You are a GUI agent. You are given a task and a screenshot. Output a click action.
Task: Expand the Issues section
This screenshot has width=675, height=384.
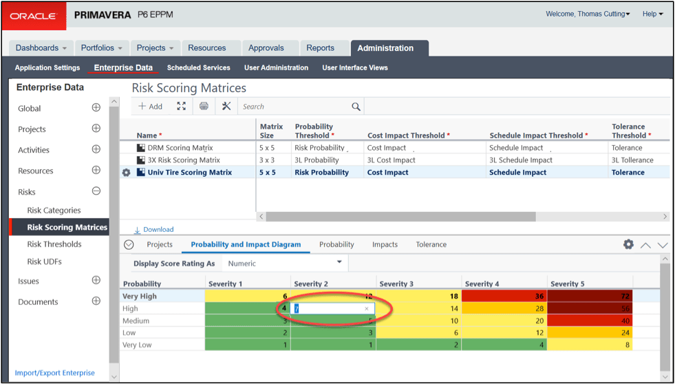tap(96, 280)
